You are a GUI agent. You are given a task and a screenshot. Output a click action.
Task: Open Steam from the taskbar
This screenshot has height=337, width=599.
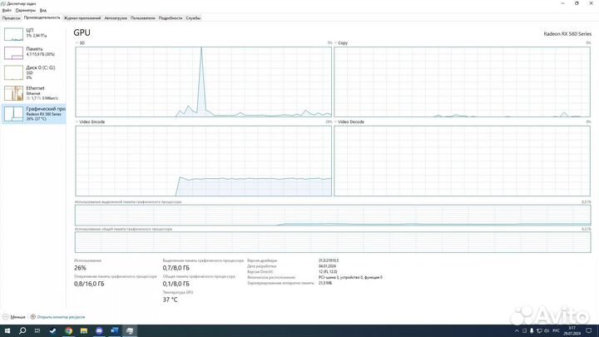(52, 330)
